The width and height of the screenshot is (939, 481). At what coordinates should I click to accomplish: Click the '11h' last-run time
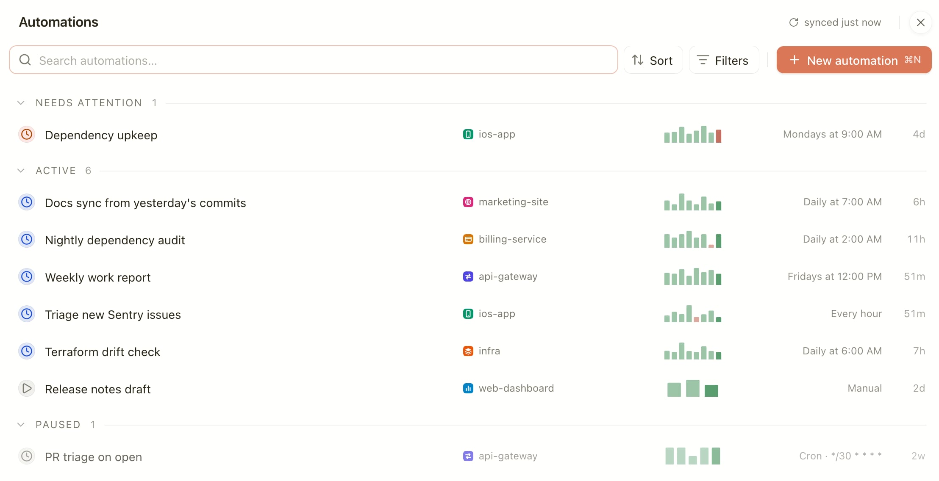(x=916, y=239)
